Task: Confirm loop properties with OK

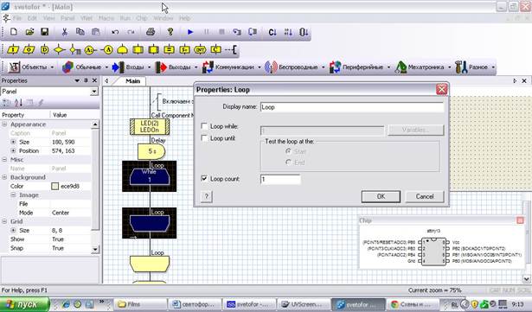Action: click(381, 196)
